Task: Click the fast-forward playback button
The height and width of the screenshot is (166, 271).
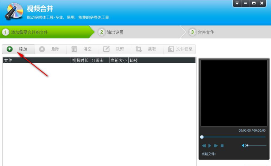Action: [x=216, y=146]
